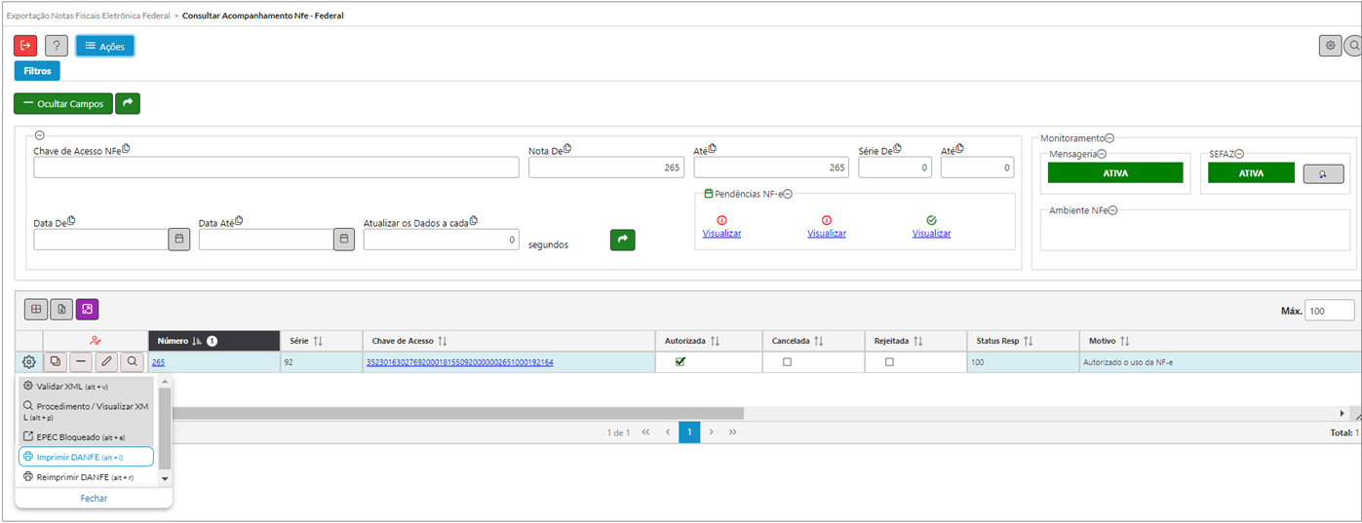Toggle the Autorizada checkbox for note 265

pos(681,361)
